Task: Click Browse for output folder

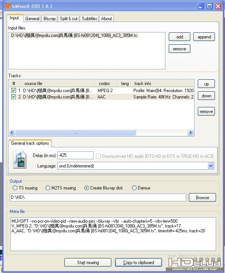Action: coord(202,198)
